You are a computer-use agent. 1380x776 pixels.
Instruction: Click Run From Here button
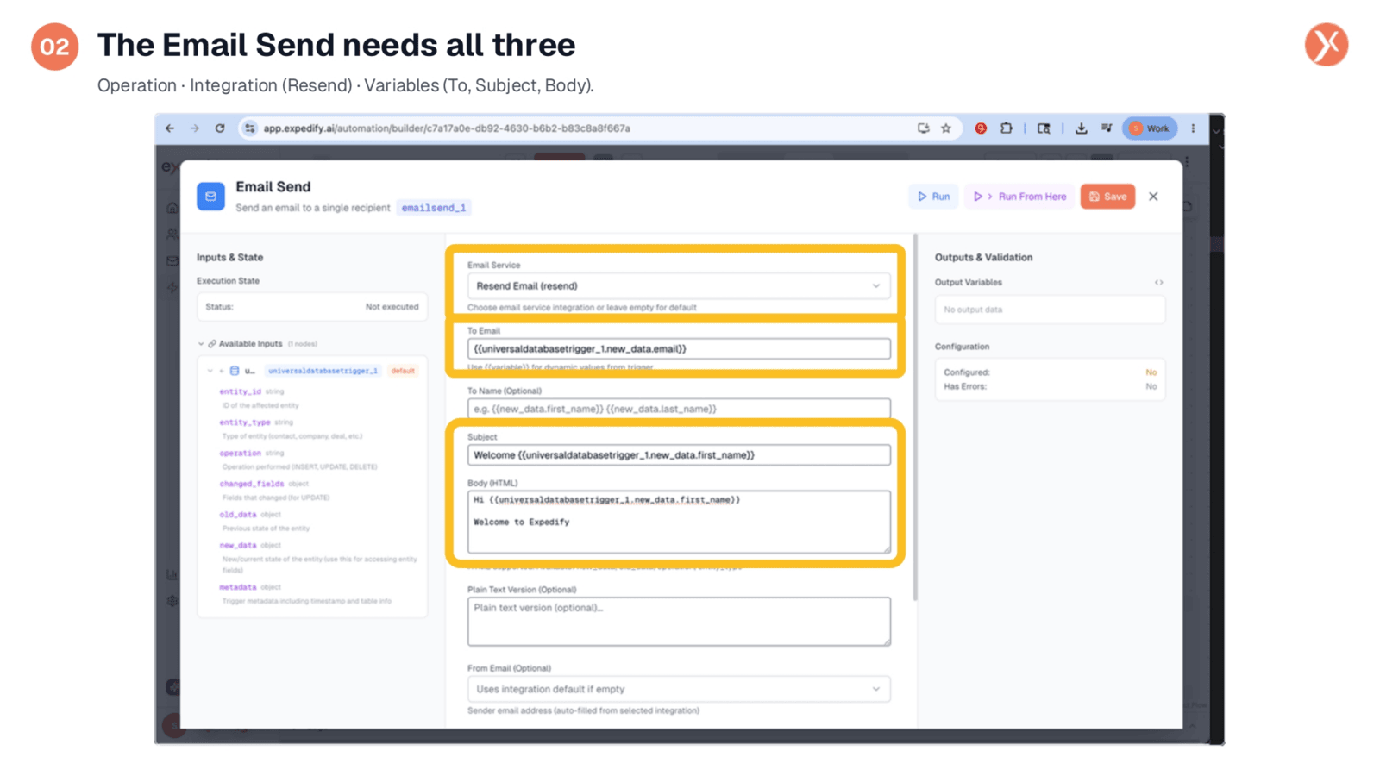point(1019,197)
